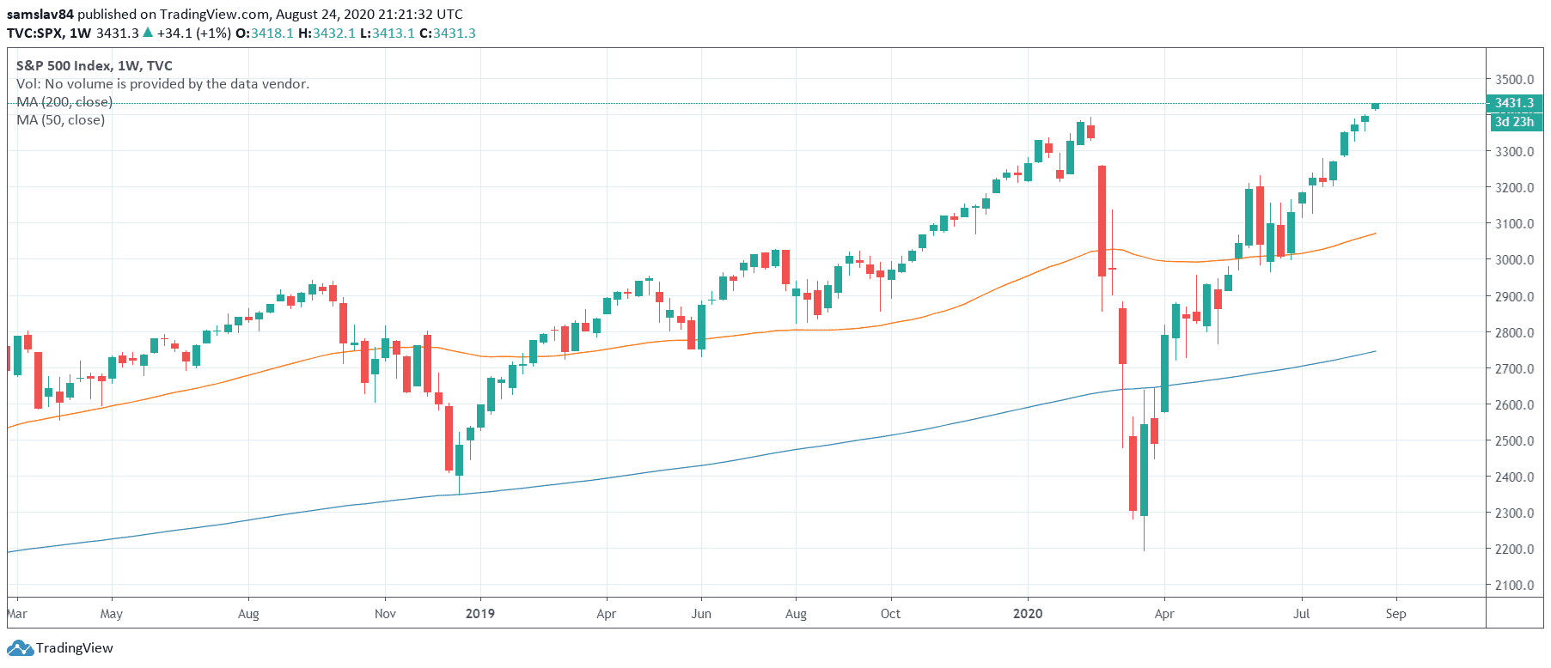Click the samslav84 author name
This screenshot has height=668, width=1551.
(x=40, y=14)
